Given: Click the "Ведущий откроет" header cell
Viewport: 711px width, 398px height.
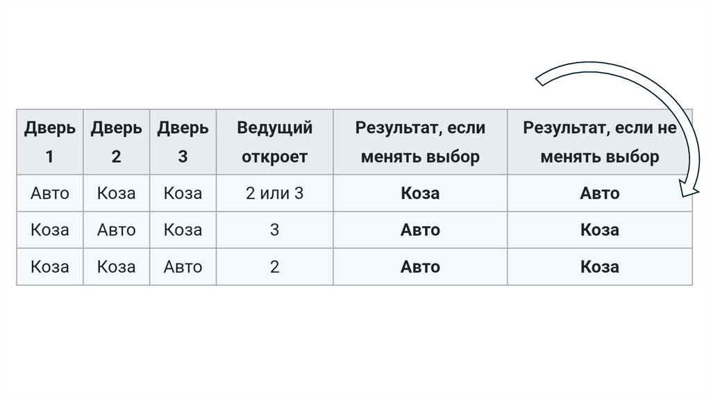Looking at the screenshot, I should (274, 142).
